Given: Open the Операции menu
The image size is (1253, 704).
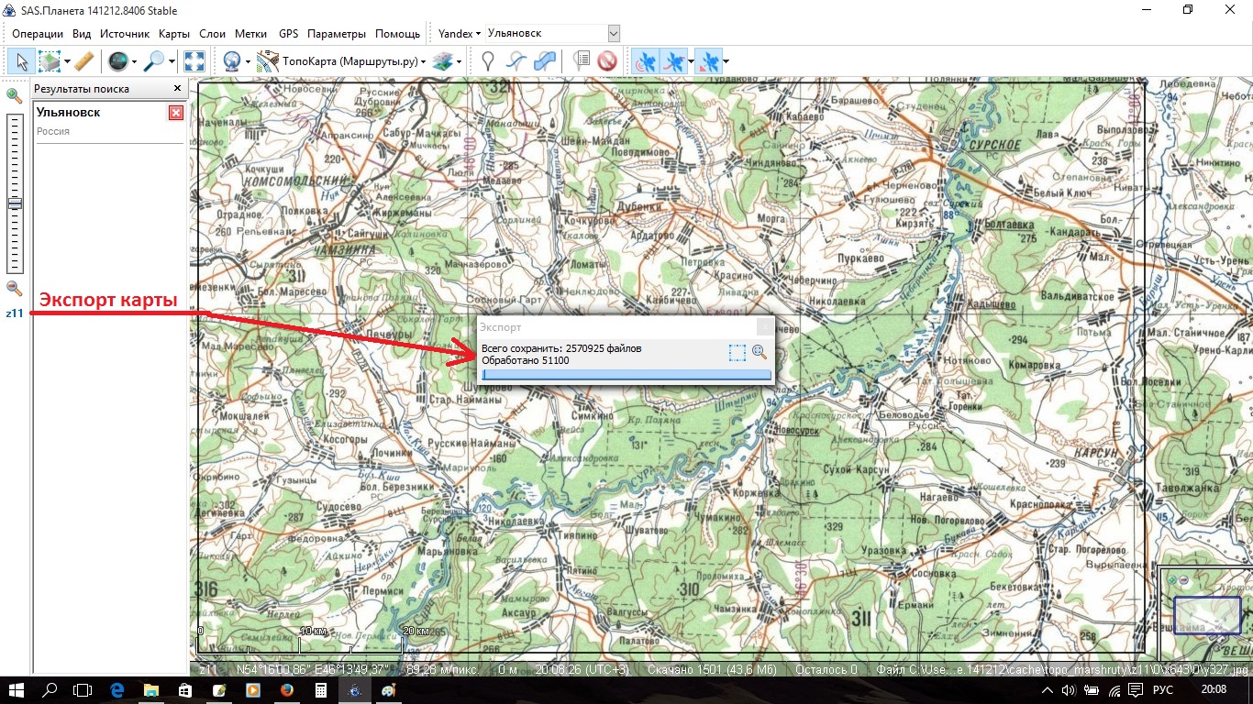Looking at the screenshot, I should 38,34.
